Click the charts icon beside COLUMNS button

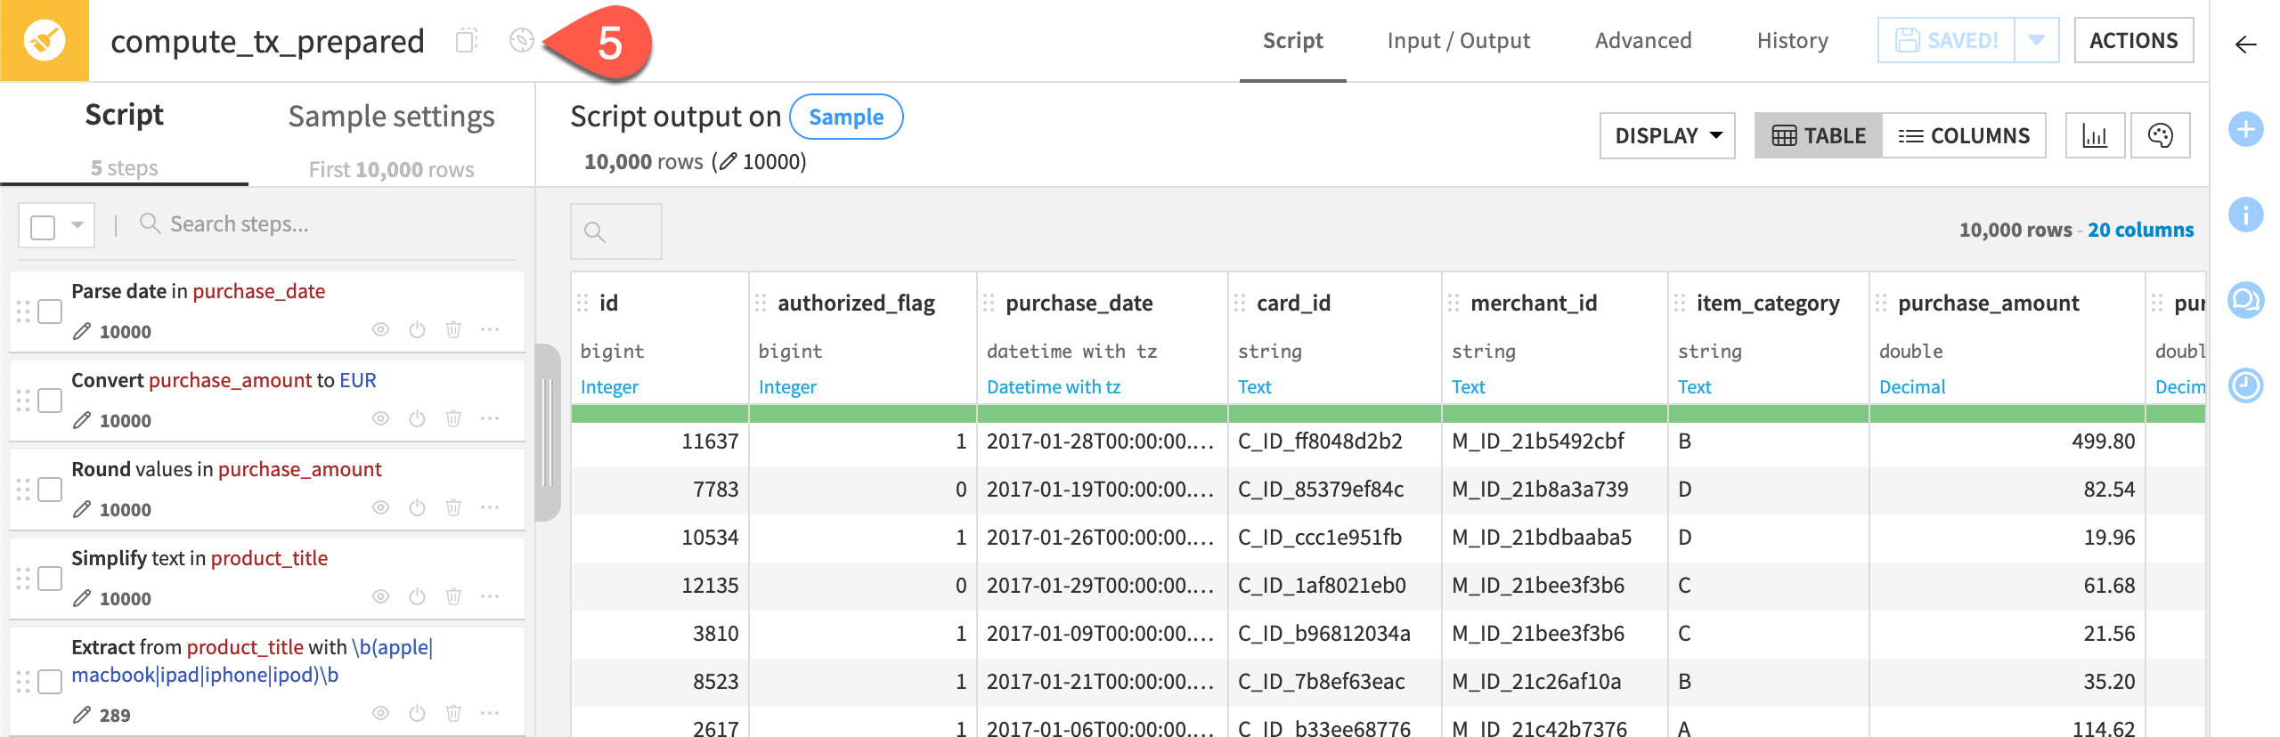2094,136
